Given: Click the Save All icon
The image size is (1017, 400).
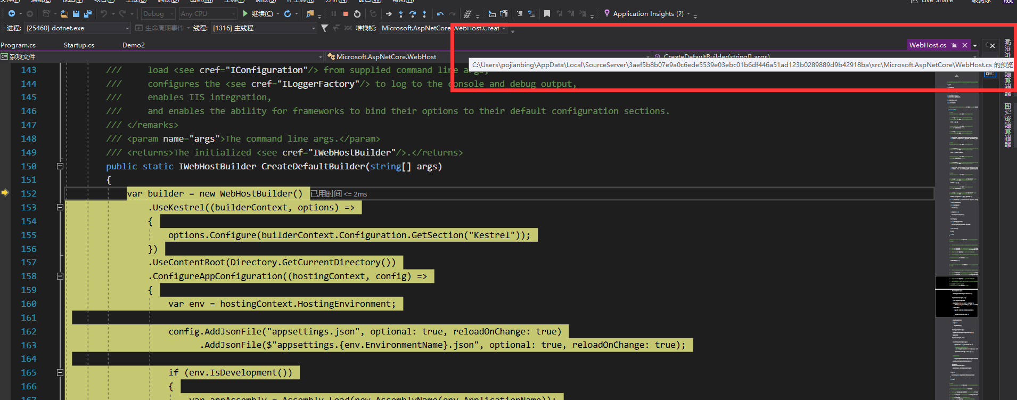Looking at the screenshot, I should tap(88, 14).
